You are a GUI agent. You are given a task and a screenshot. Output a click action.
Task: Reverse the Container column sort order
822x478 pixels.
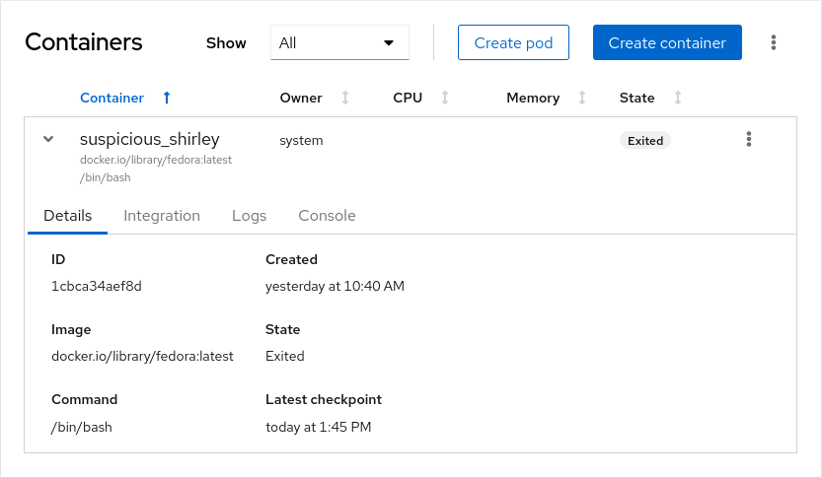(125, 98)
